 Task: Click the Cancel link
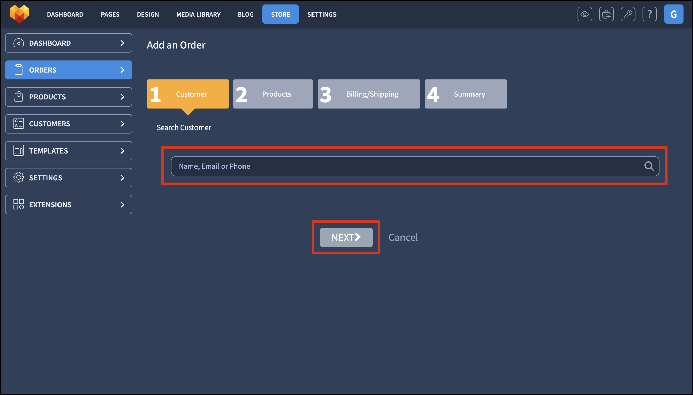[403, 237]
